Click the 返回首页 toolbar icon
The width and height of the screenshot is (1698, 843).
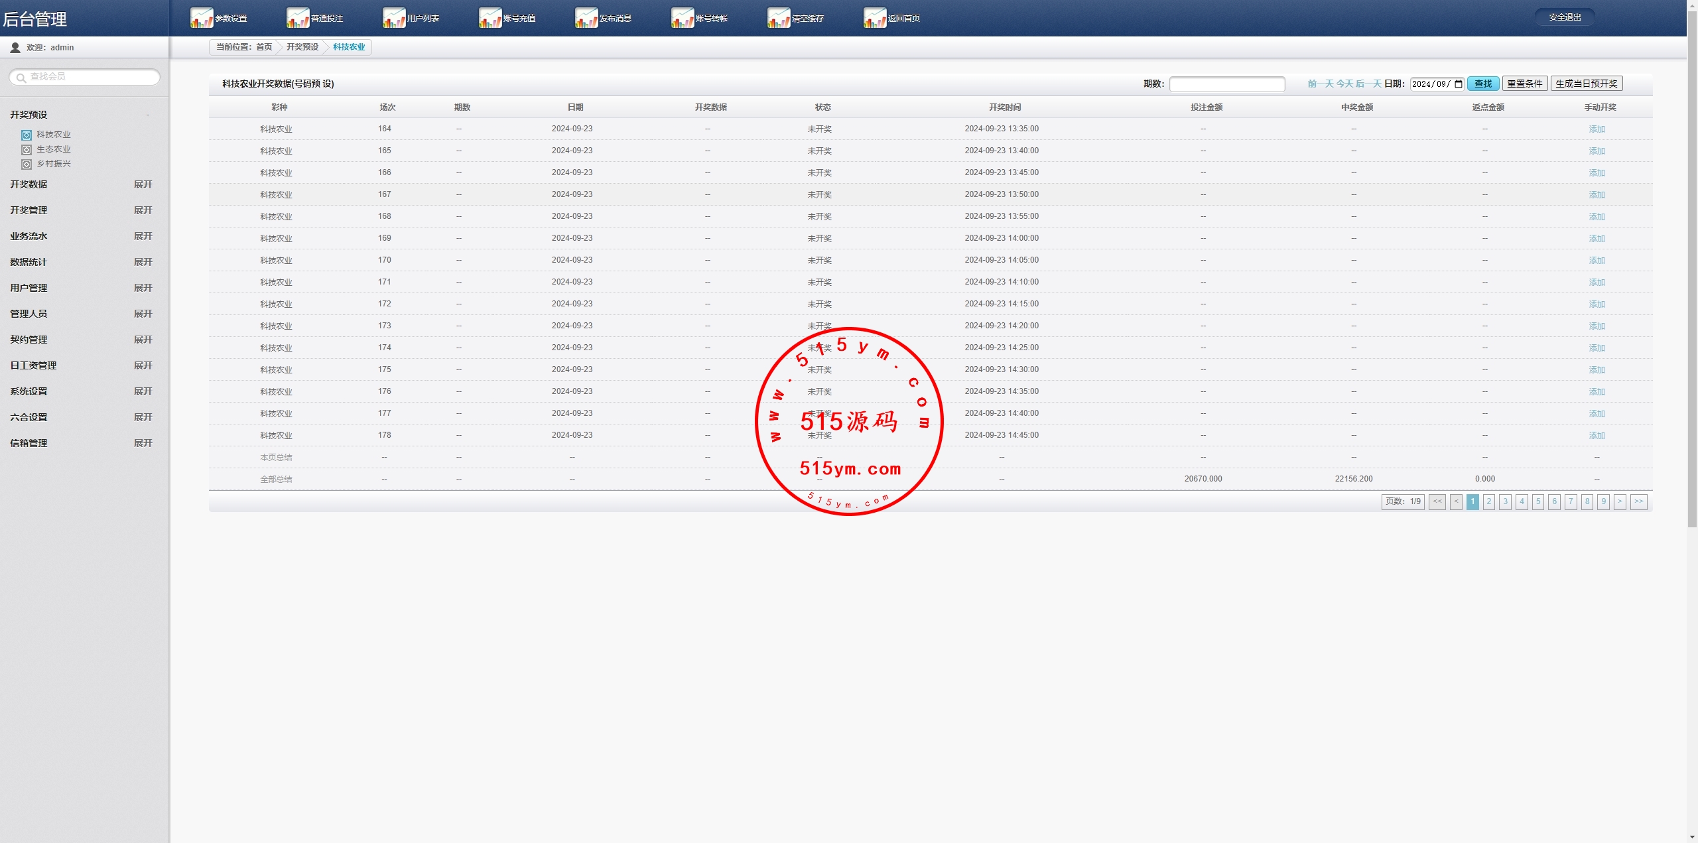(x=875, y=18)
